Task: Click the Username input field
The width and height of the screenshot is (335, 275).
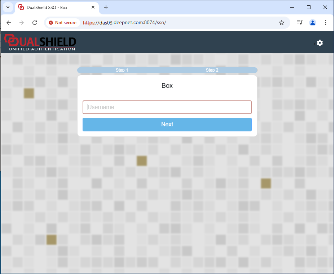Action: click(167, 107)
